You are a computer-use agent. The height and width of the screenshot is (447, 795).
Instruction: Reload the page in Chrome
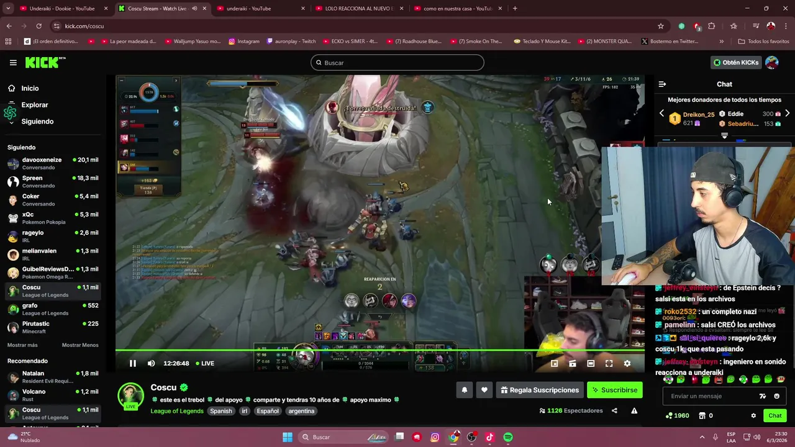[39, 26]
